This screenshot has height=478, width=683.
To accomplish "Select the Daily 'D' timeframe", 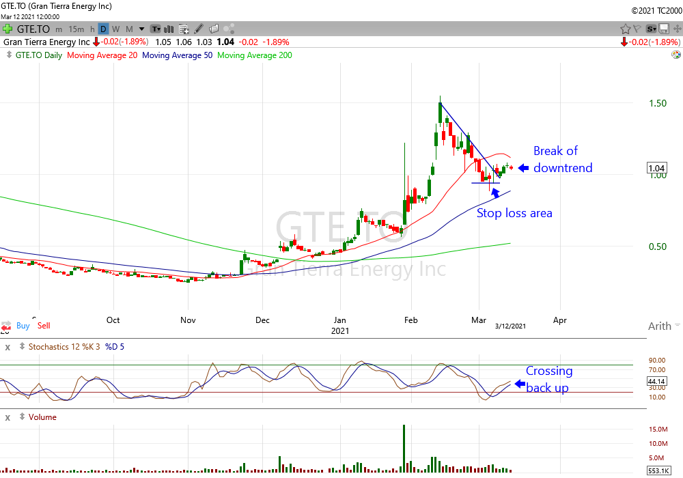I will [x=103, y=29].
